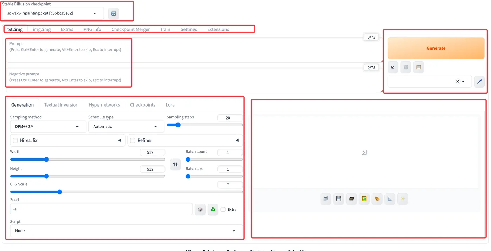Check the Extra seed options box
Image resolution: width=491 pixels, height=251 pixels.
coord(223,209)
